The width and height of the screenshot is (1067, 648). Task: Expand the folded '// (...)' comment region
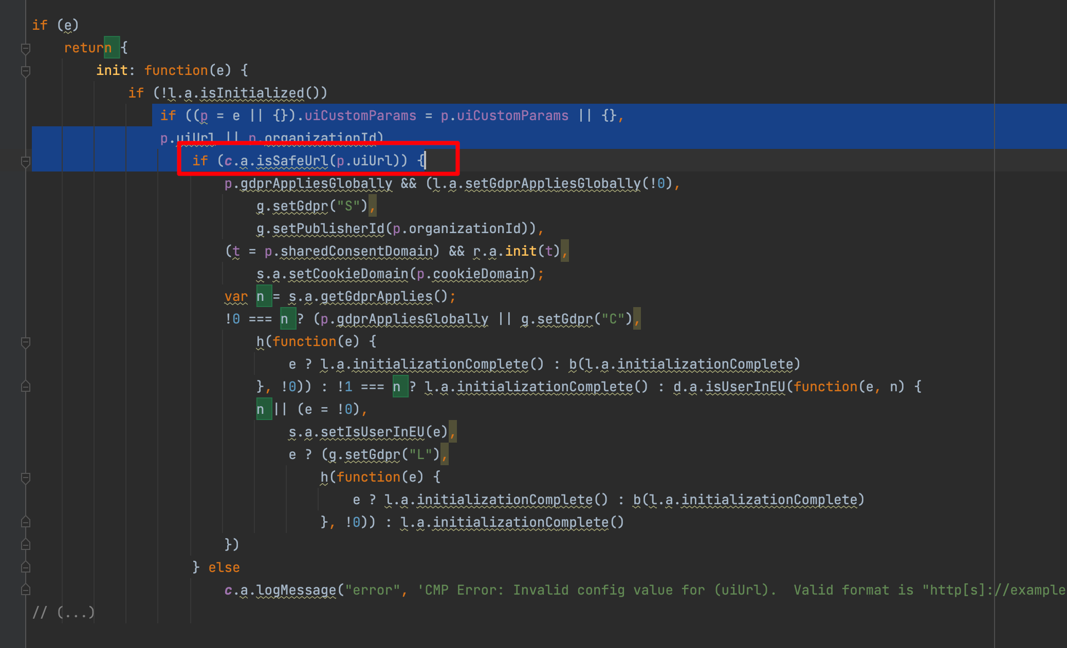click(76, 612)
